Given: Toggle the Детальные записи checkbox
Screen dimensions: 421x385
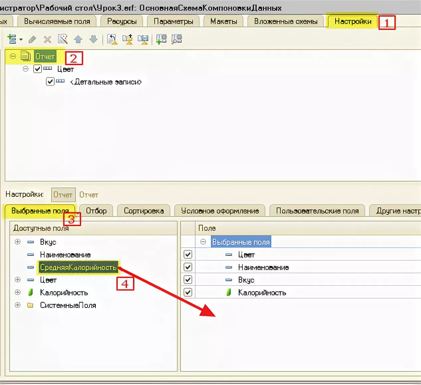Looking at the screenshot, I should point(50,81).
